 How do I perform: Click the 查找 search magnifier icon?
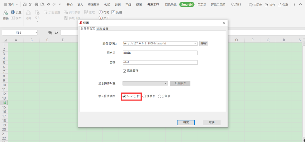click(x=233, y=4)
